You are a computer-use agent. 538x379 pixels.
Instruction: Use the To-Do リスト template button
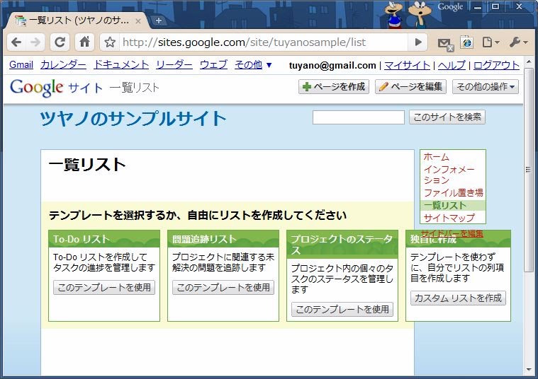(x=104, y=288)
